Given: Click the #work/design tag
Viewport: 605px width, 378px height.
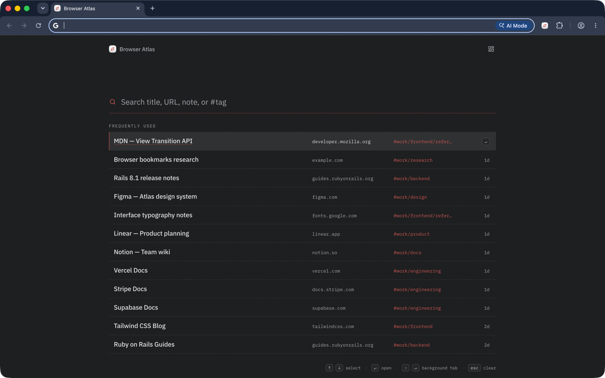Looking at the screenshot, I should pos(410,197).
